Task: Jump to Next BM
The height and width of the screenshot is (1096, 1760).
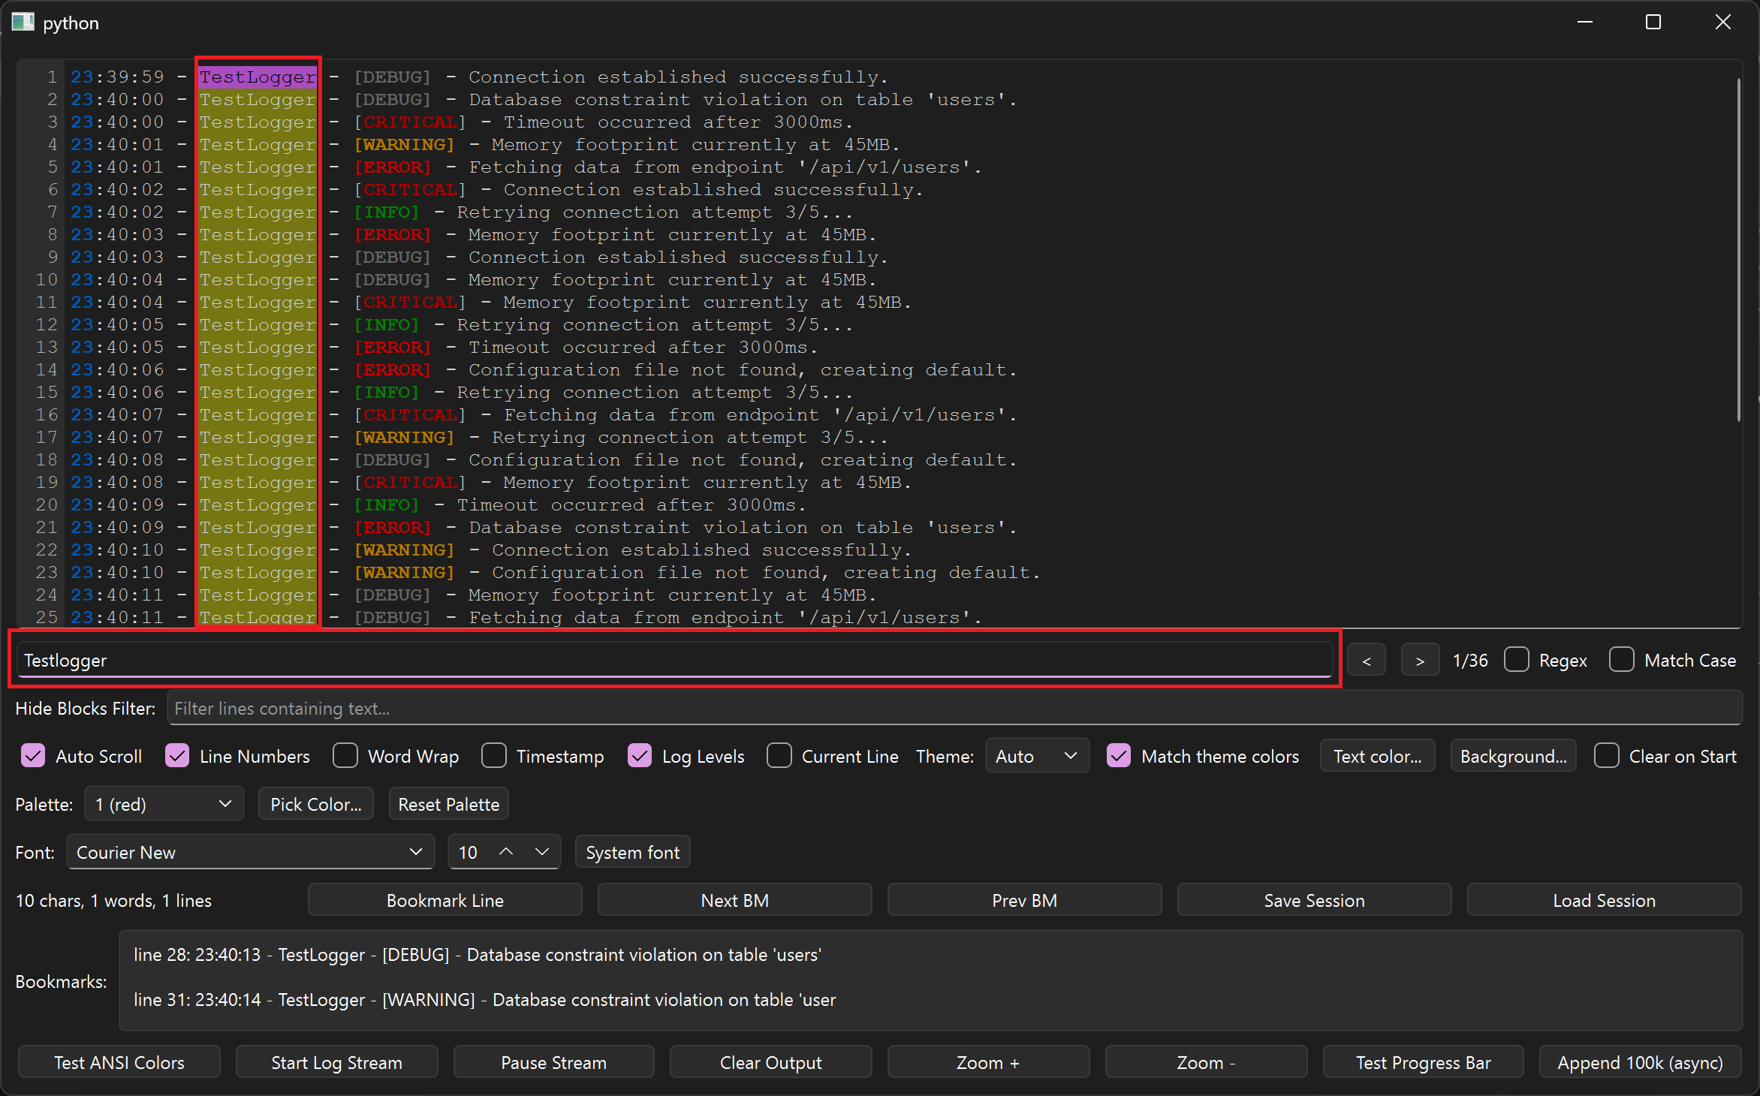Action: 734,900
